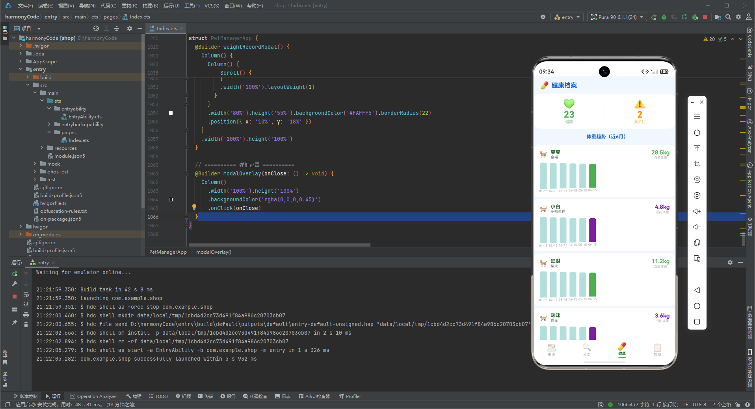755x409 pixels.
Task: Hide the Project tool window
Action: point(139,28)
